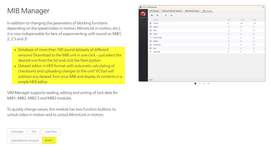The width and height of the screenshot is (271, 155).
Task: Click the Ultimate edition button
Action: [17, 132]
